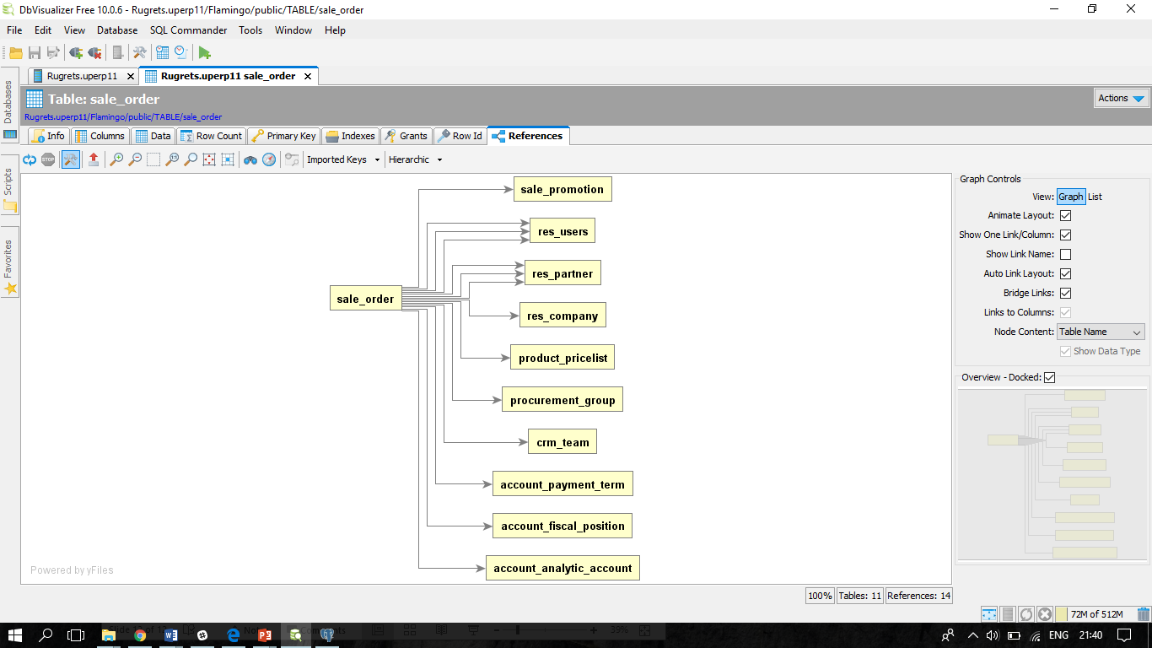Viewport: 1152px width, 648px height.
Task: Zoom out of the graph
Action: pos(135,159)
